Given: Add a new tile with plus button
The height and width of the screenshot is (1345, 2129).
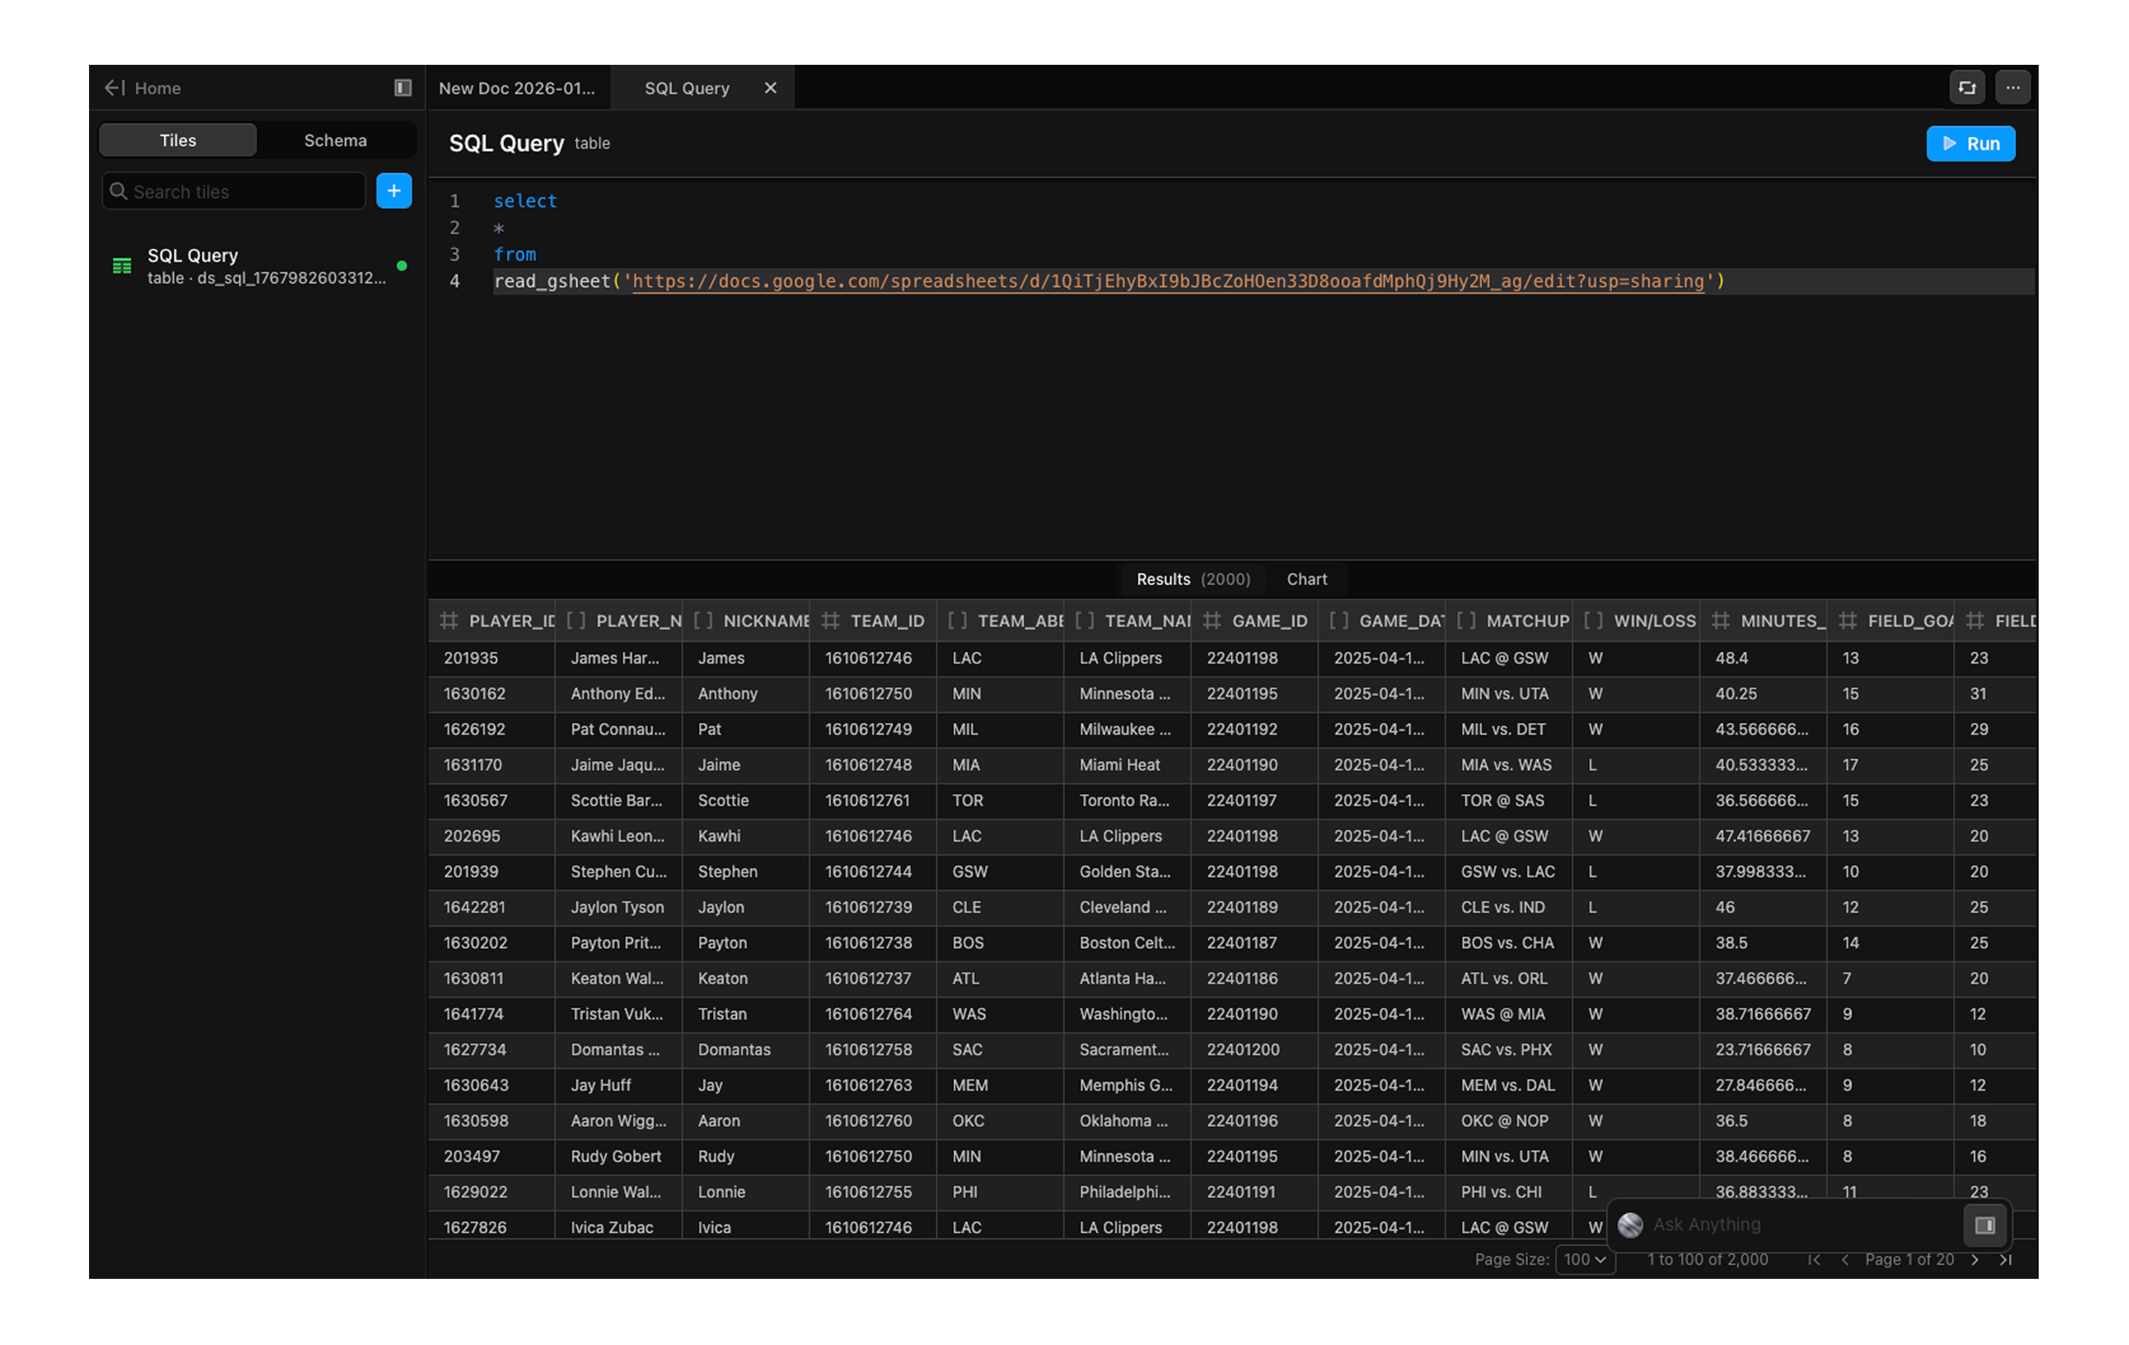Looking at the screenshot, I should (394, 191).
